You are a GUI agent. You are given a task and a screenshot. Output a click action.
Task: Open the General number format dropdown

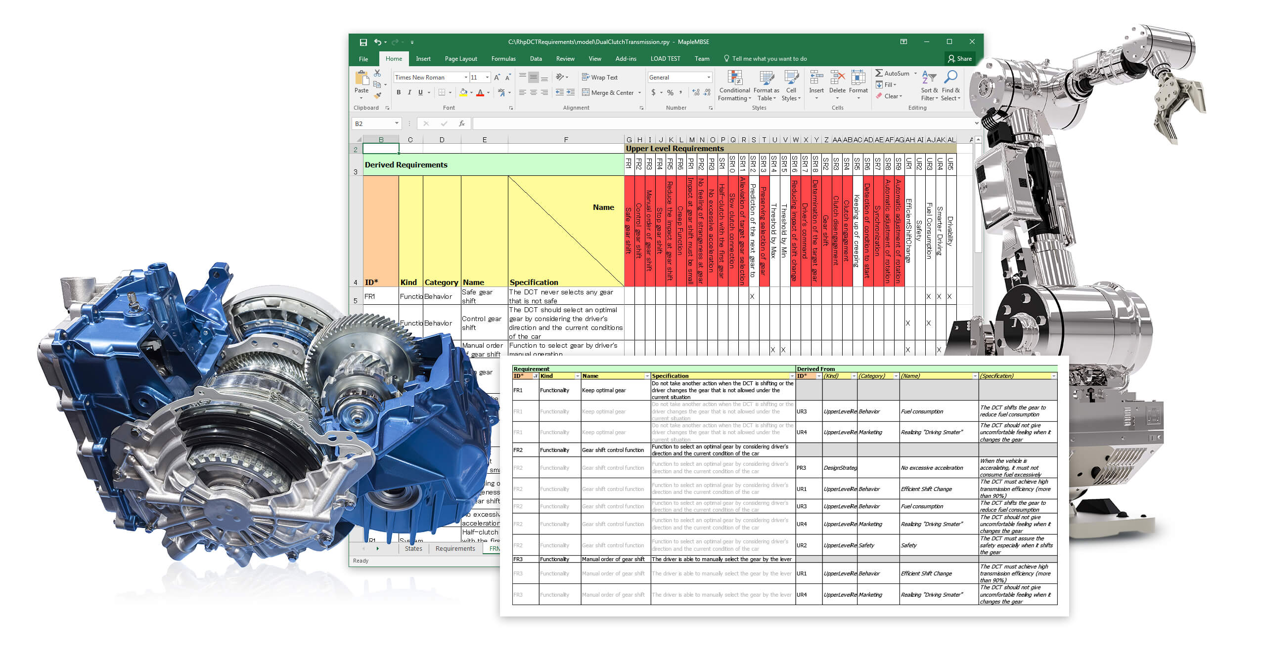coord(709,78)
